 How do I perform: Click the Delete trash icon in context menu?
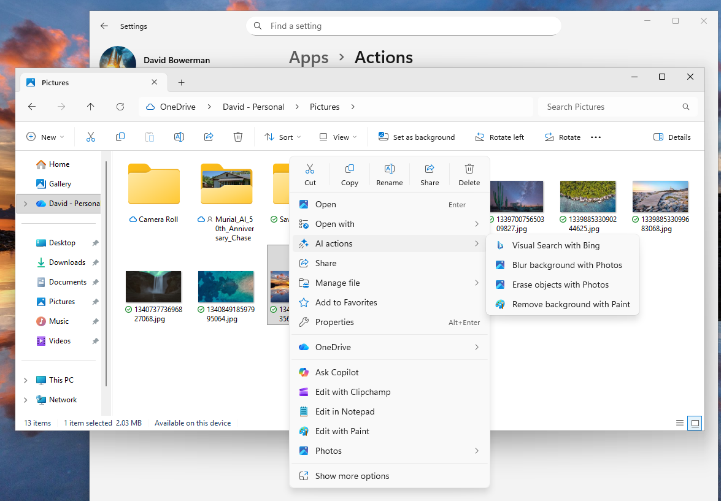[x=469, y=174]
